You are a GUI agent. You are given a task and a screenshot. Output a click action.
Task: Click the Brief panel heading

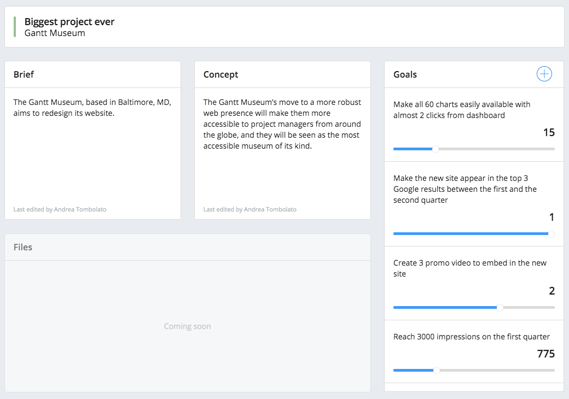coord(24,74)
